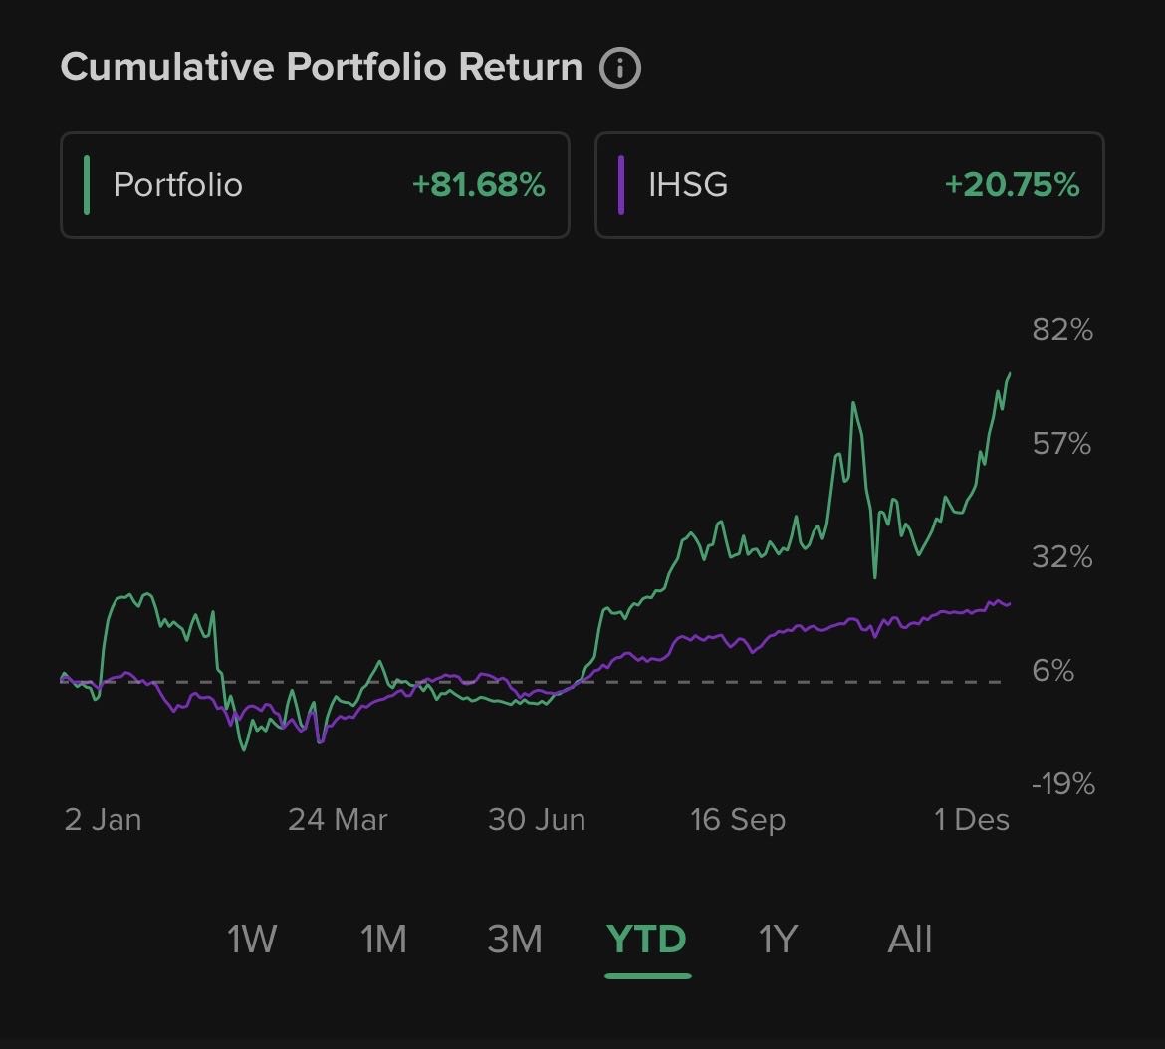This screenshot has width=1165, height=1049.
Task: Toggle the Portfolio series label
Action: click(178, 185)
